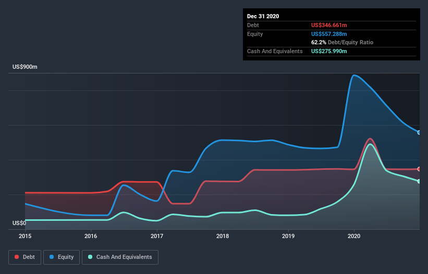Click the US$900m y-axis label
The image size is (428, 274).
click(25, 67)
